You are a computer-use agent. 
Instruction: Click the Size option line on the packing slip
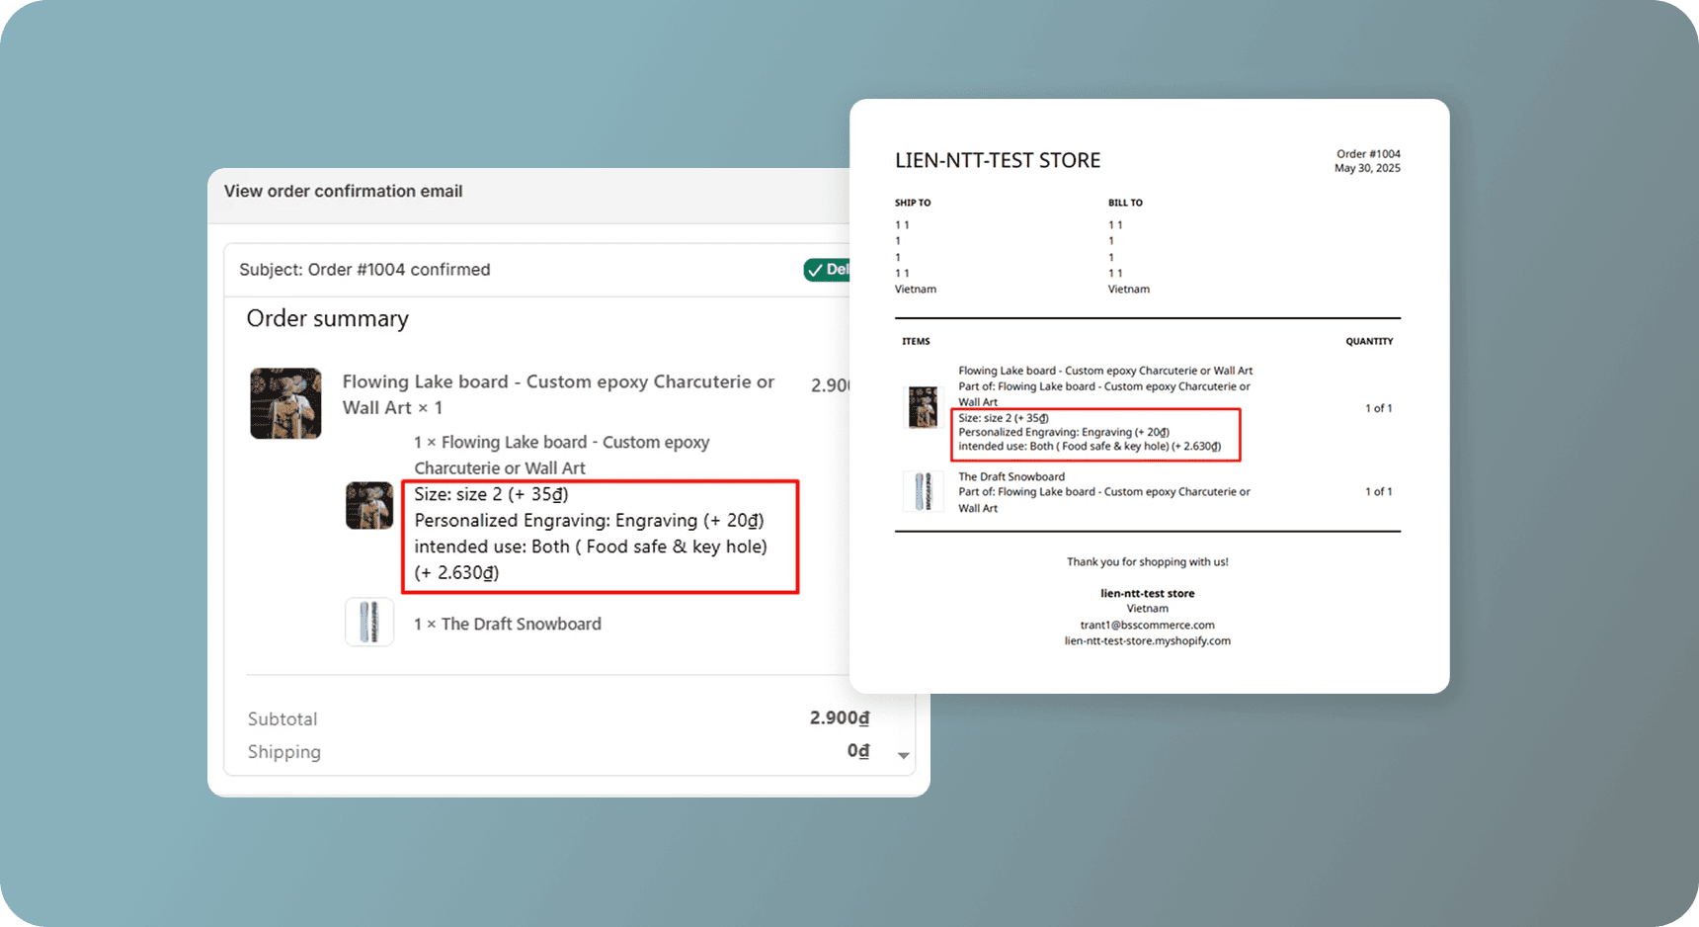pos(1003,418)
